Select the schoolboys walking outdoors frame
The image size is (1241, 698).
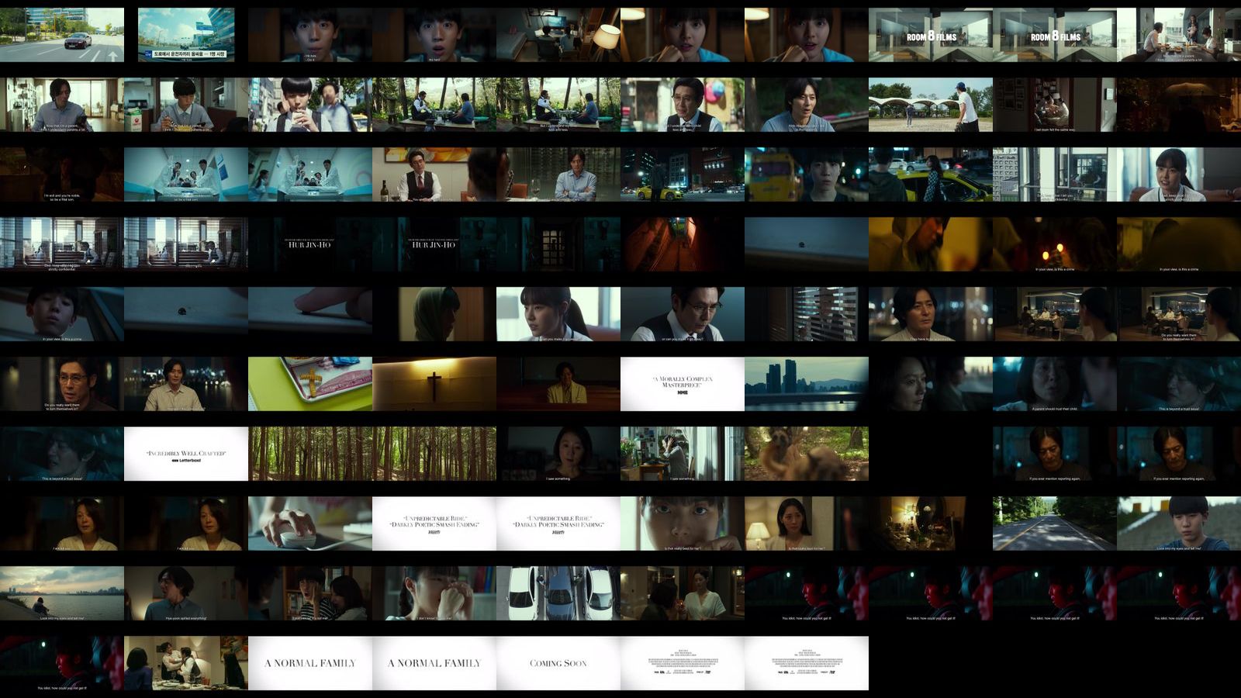click(x=310, y=105)
